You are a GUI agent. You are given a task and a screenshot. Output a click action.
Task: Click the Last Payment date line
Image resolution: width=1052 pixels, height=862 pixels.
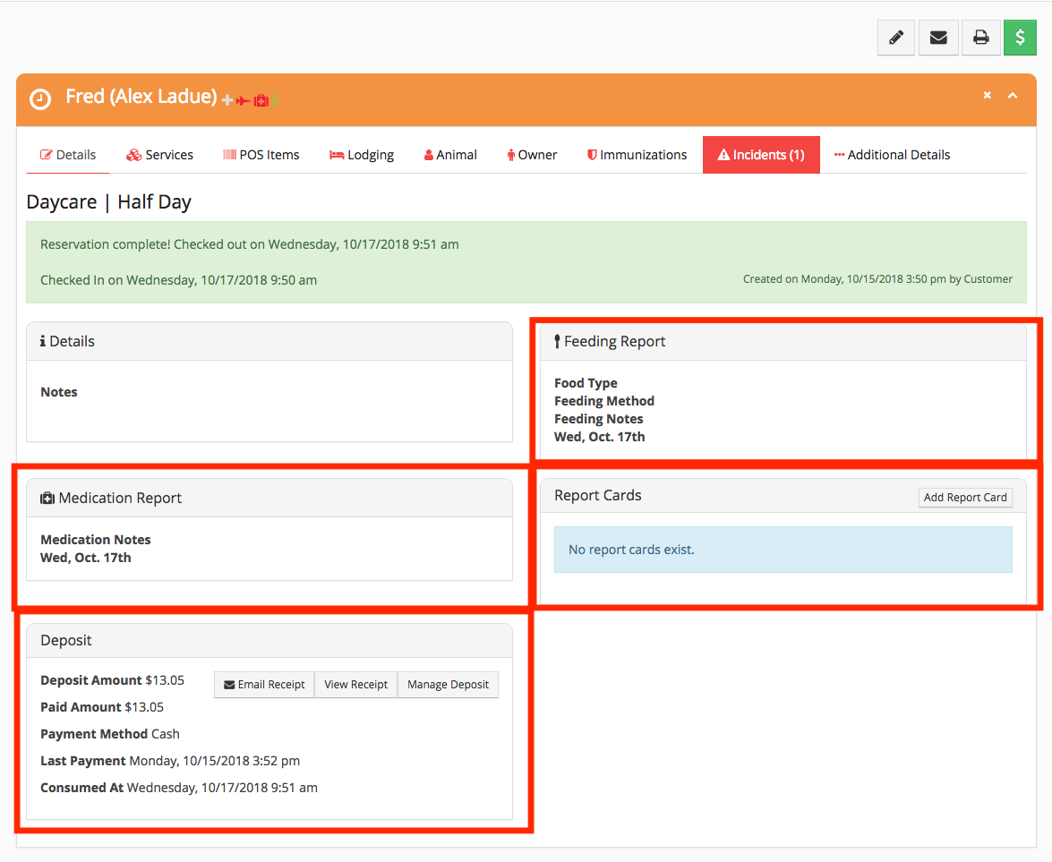tap(170, 761)
